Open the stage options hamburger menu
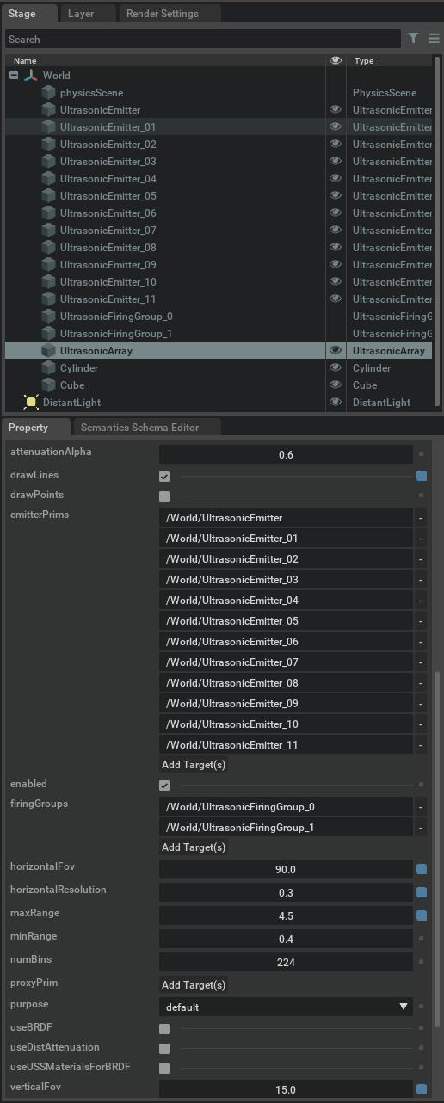Image resolution: width=444 pixels, height=1103 pixels. (434, 39)
